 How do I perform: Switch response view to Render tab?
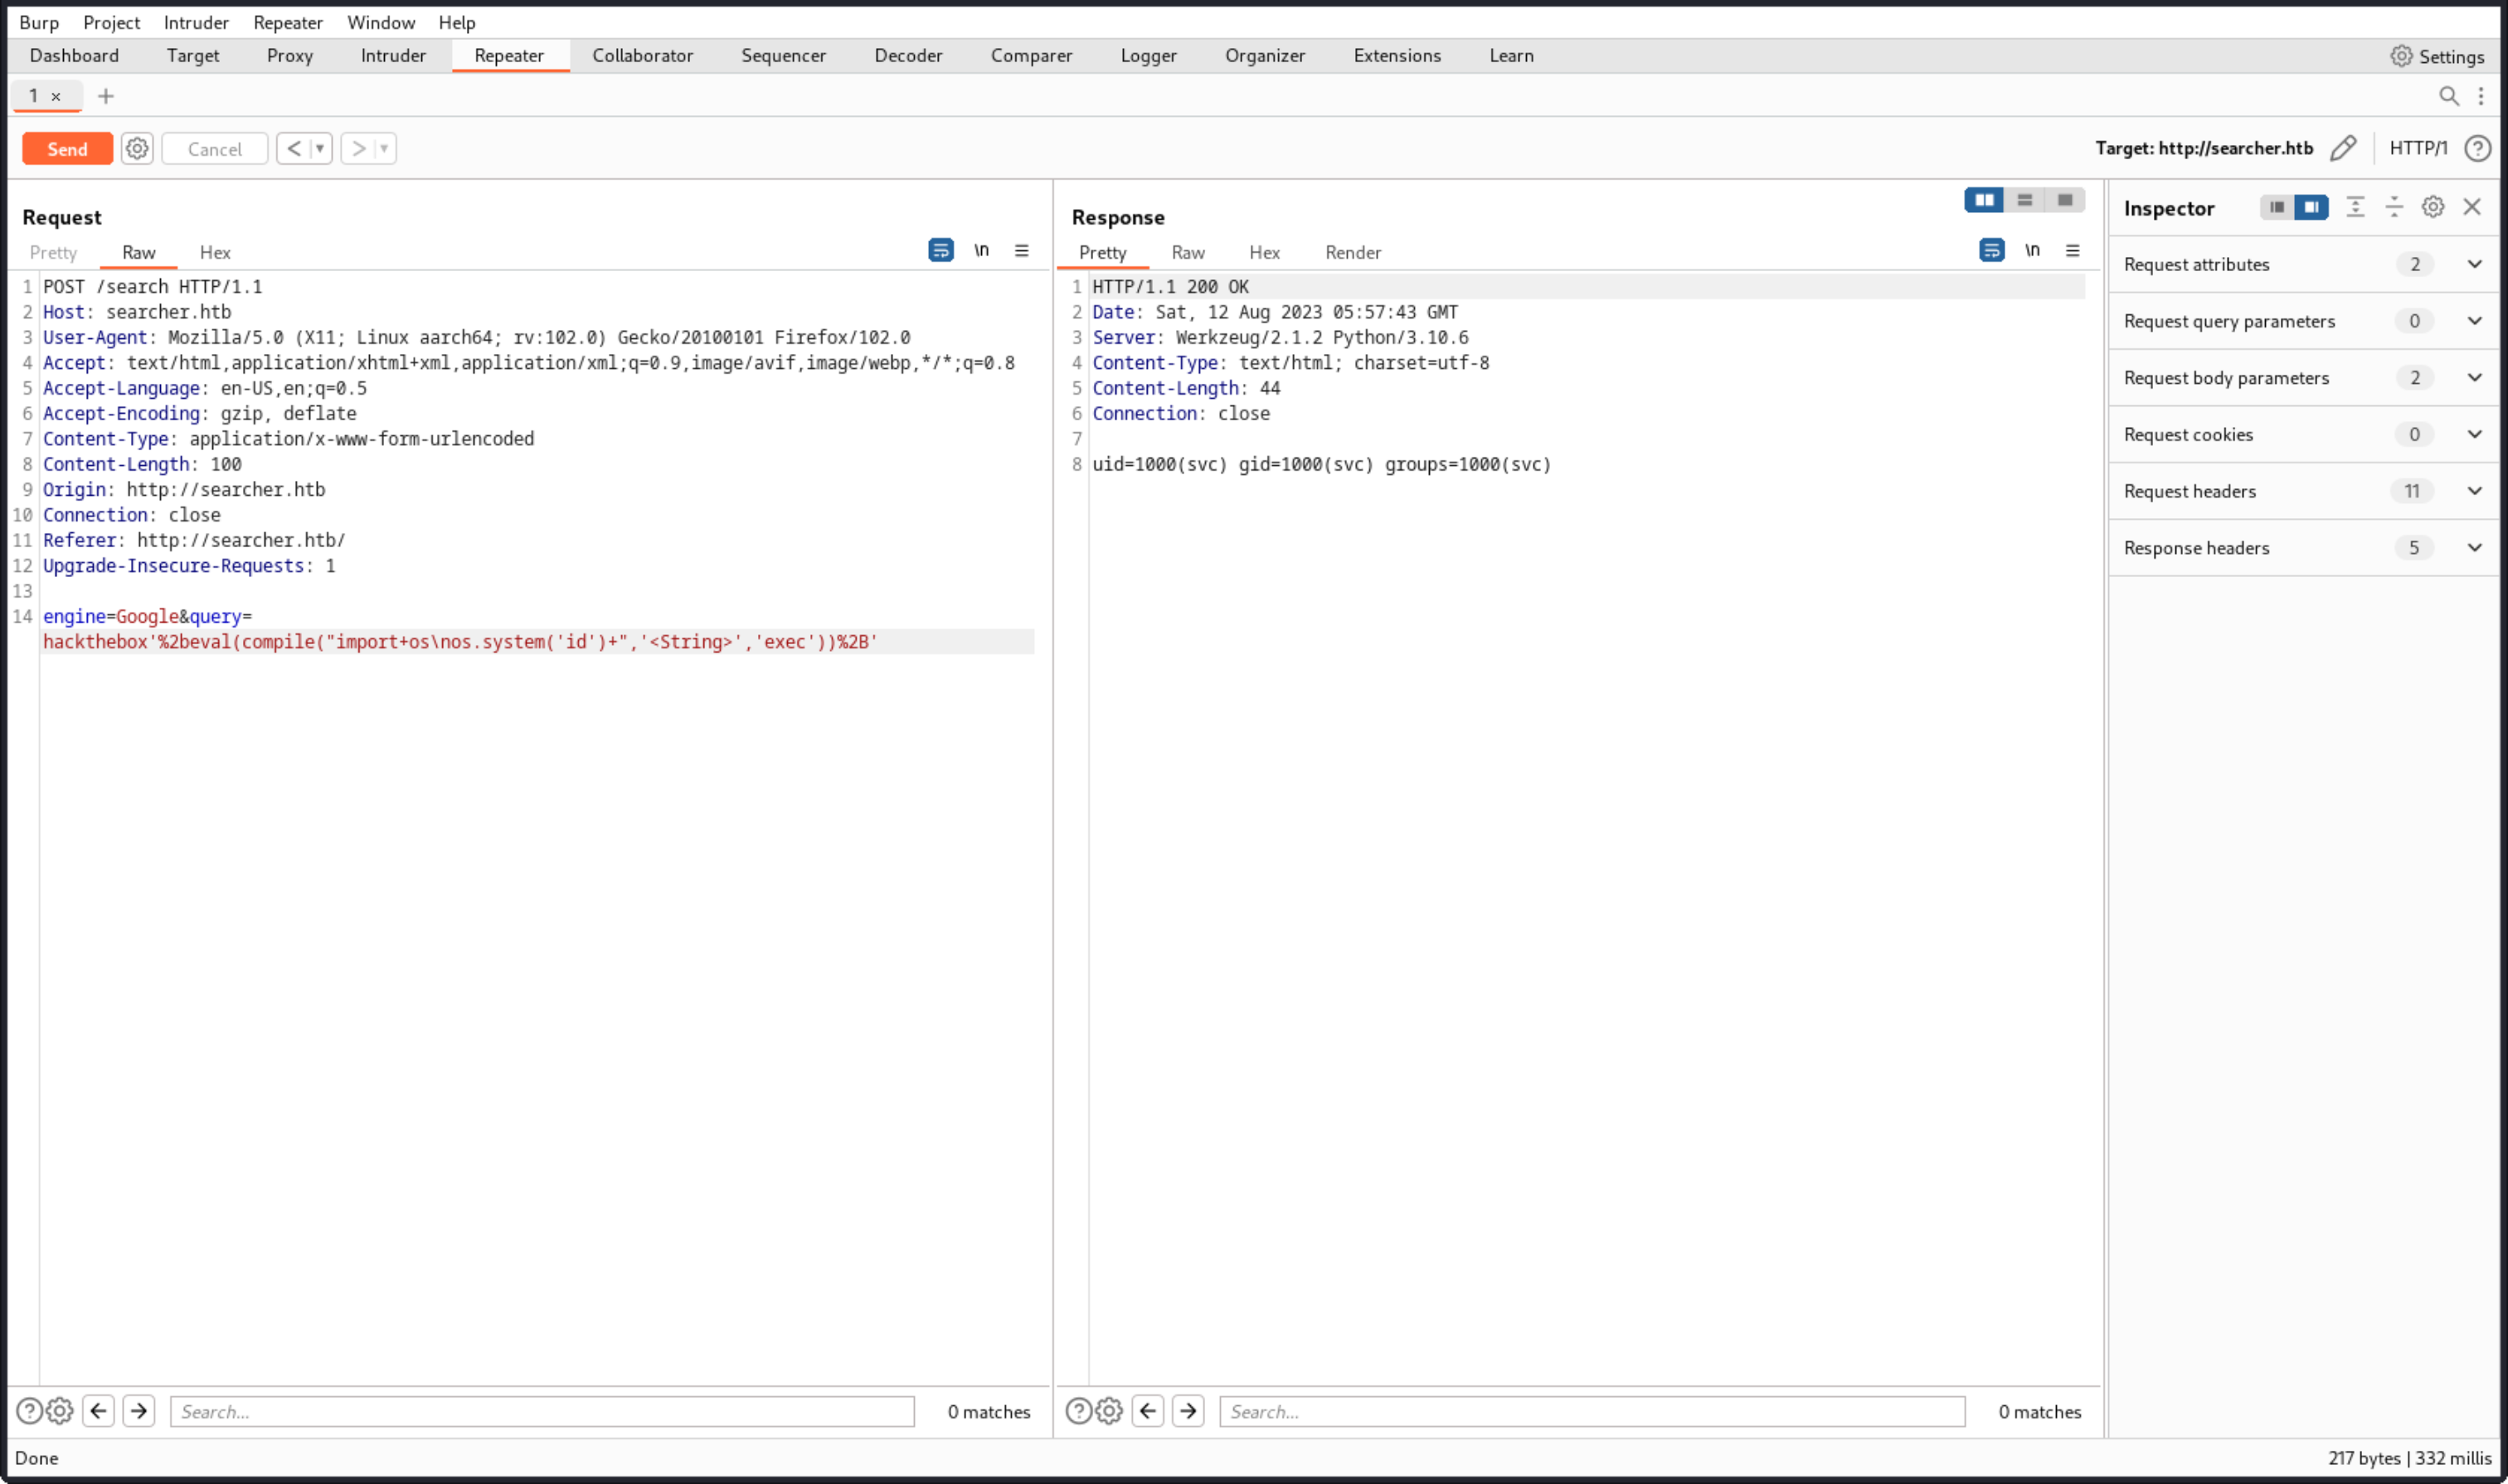1353,252
